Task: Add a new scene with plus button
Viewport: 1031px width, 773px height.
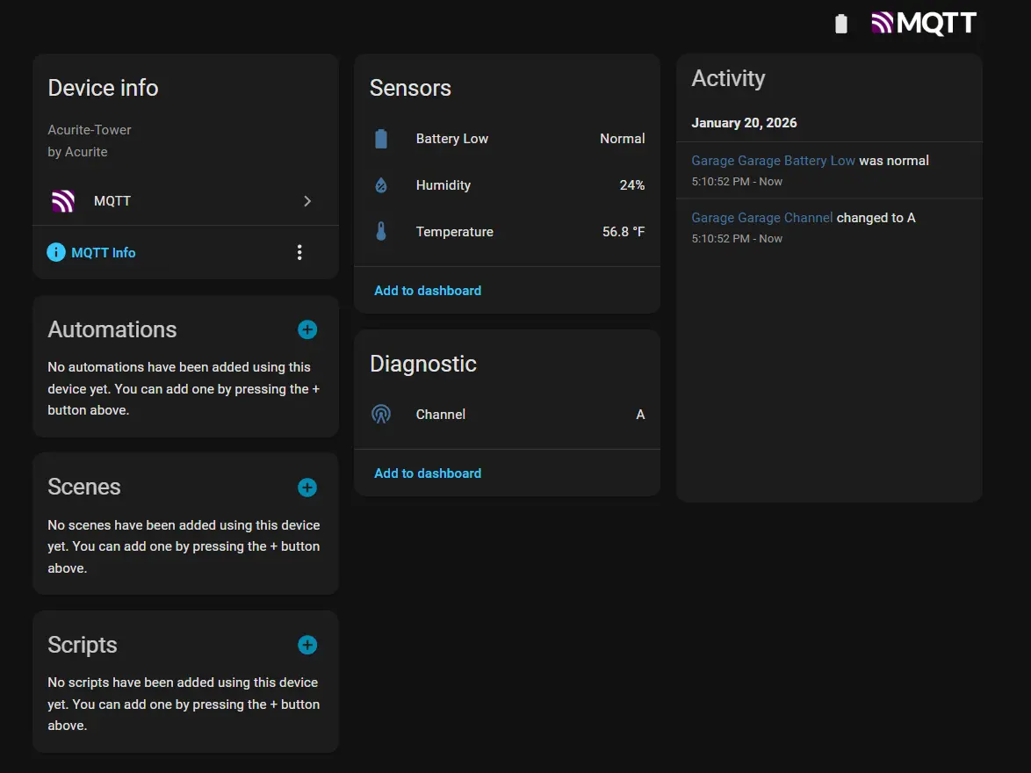Action: point(307,488)
